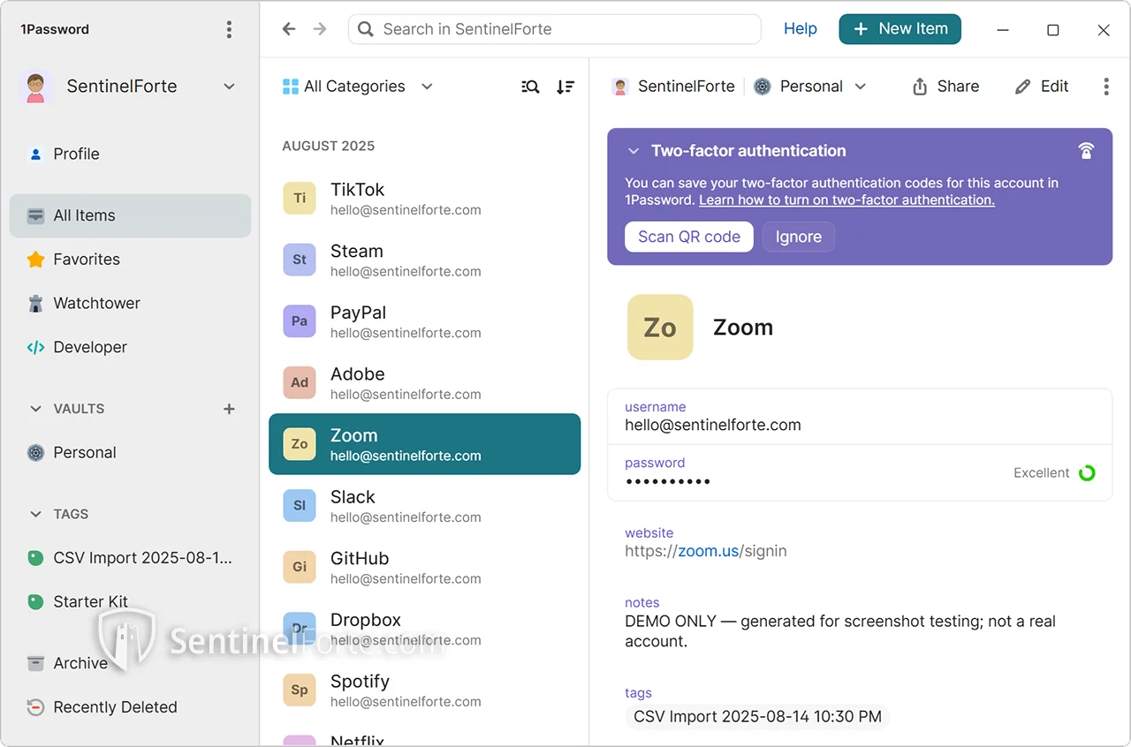Open Recently Deleted in the sidebar
This screenshot has width=1131, height=747.
coord(130,707)
